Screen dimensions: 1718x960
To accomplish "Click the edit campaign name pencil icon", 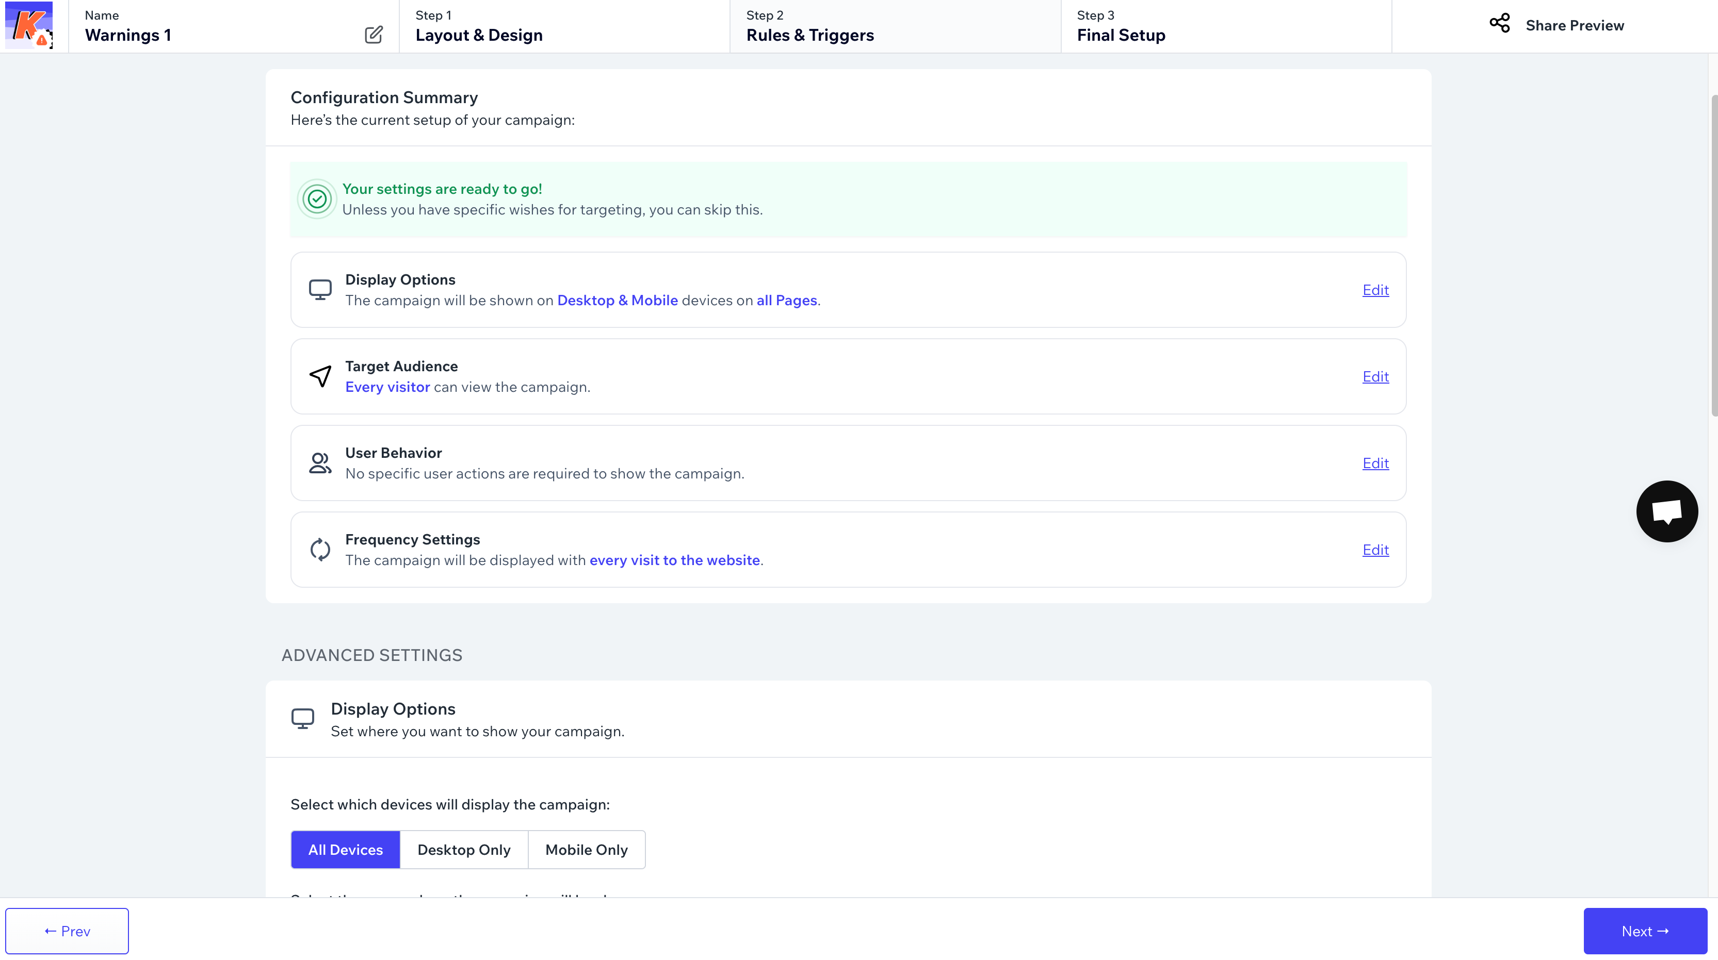I will (374, 35).
